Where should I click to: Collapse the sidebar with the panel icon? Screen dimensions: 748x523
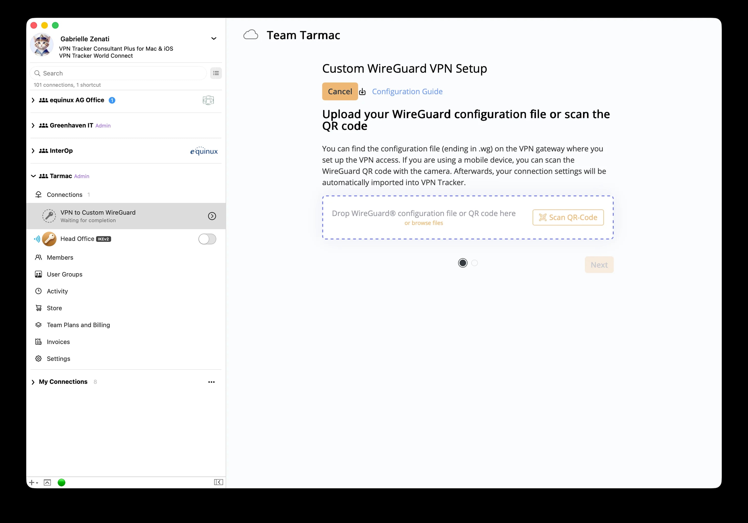click(218, 482)
